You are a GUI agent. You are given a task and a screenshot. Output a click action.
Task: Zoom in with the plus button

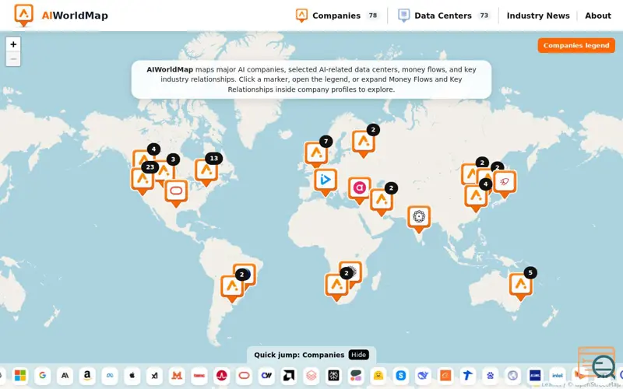[x=13, y=44]
